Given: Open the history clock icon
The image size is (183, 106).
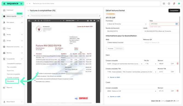Looking at the screenshot, I should [169, 4].
